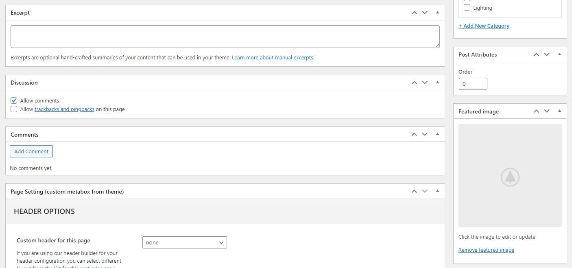Click the Add Comment button
This screenshot has width=572, height=268.
(x=31, y=151)
